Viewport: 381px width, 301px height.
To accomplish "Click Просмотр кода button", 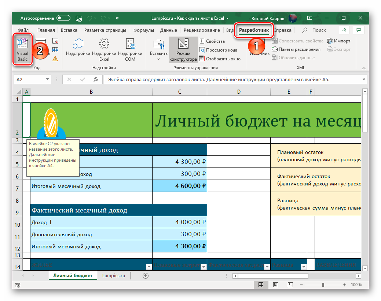I will point(219,50).
